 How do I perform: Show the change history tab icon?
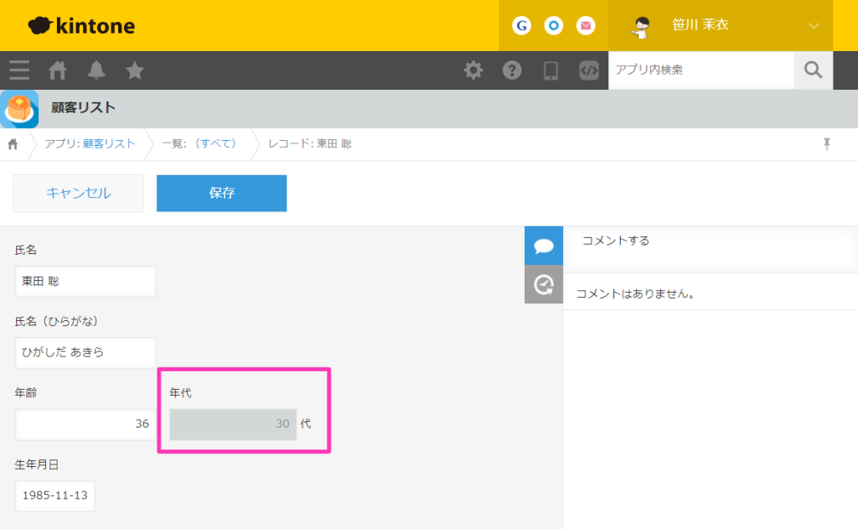543,284
